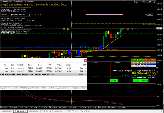Close the second buy order at 1.05684
This screenshot has height=113, width=164.
(x=85, y=72)
